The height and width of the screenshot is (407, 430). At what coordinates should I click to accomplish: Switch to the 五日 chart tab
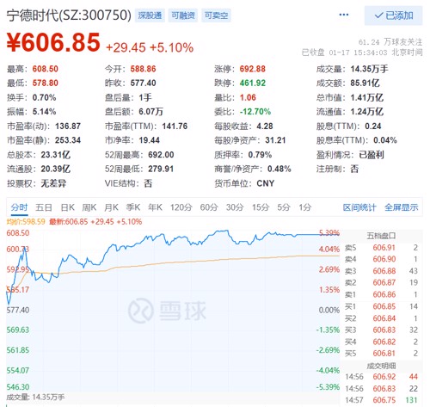pos(44,207)
